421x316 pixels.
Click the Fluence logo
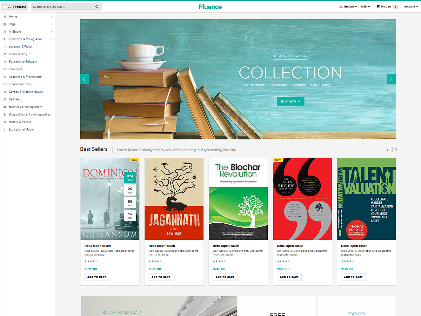point(210,7)
